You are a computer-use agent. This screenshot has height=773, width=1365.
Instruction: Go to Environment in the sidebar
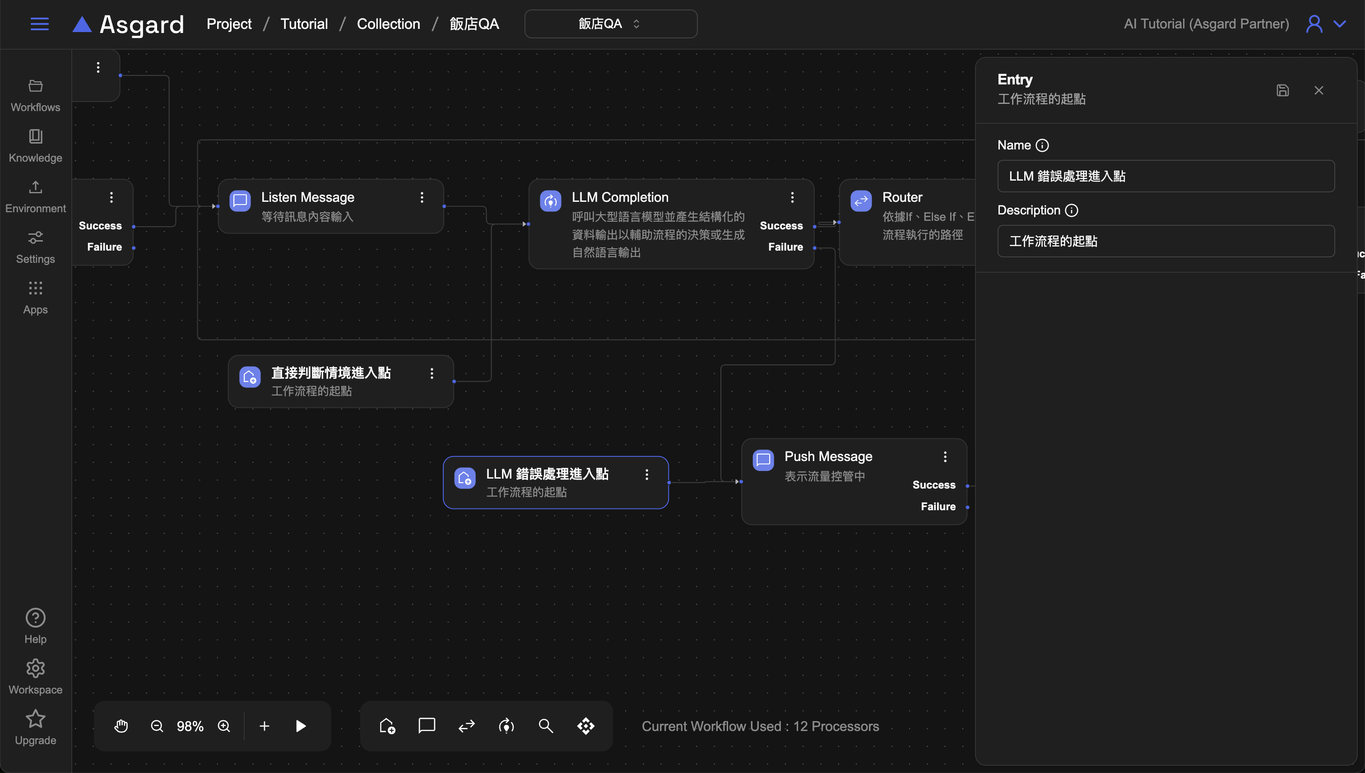[x=36, y=196]
